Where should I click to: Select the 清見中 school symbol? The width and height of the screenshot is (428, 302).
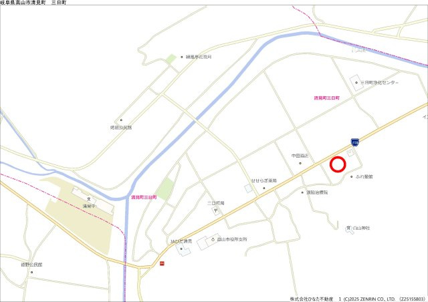click(89, 199)
